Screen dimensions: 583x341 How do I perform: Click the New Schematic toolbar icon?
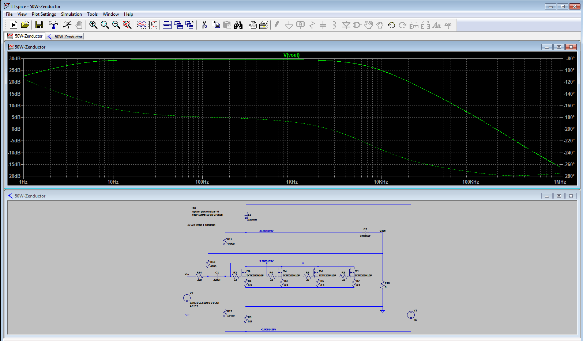(x=14, y=25)
